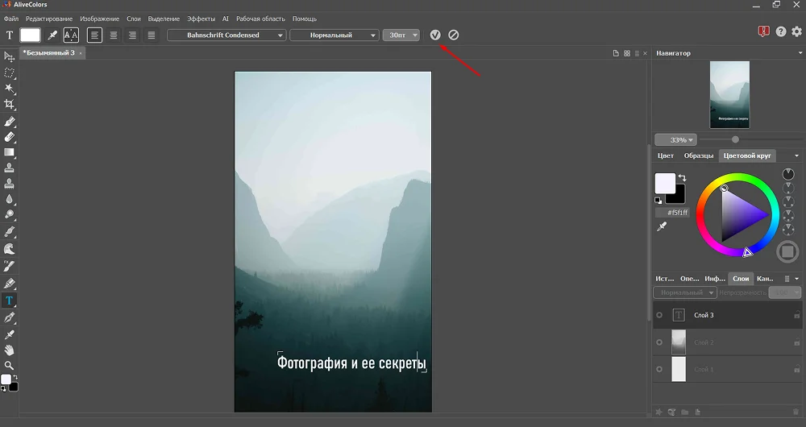
Task: Open the Редактирование menu
Action: 49,19
